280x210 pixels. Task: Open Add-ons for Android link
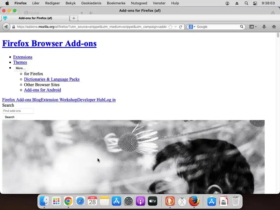click(42, 90)
